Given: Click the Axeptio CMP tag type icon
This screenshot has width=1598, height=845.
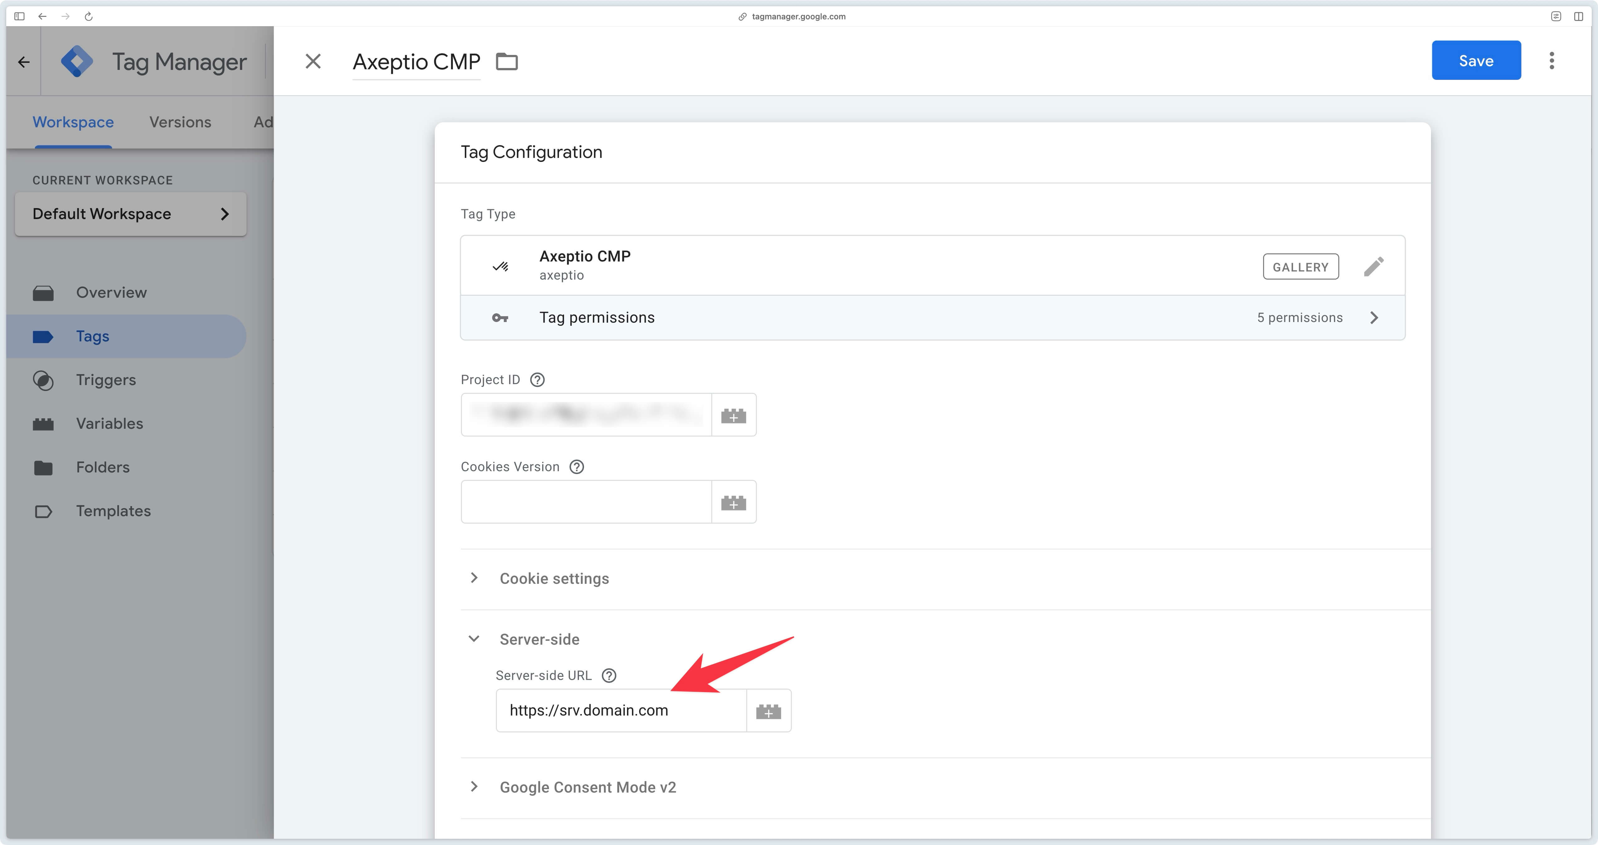Looking at the screenshot, I should point(500,266).
